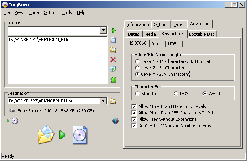Toggle Allow Files Without Extensions
Screen dimensions: 247x161
[x=134, y=119]
